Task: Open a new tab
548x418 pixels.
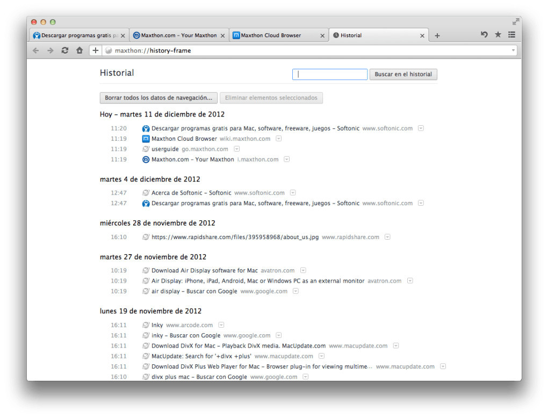Action: click(x=437, y=35)
